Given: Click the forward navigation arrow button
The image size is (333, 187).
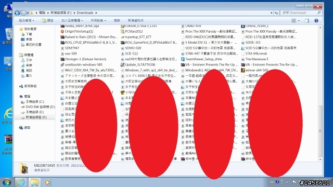Looking at the screenshot, I should pyautogui.click(x=23, y=13).
